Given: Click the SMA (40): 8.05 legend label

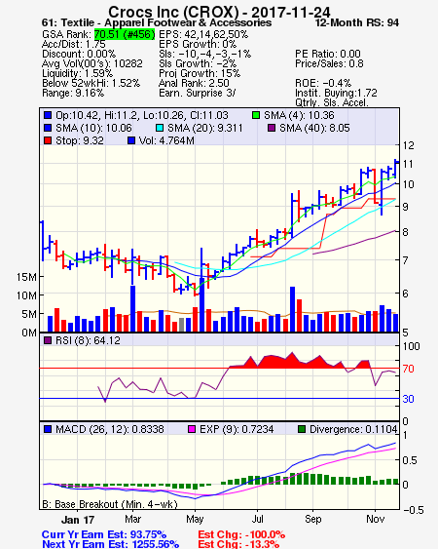Looking at the screenshot, I should [314, 128].
